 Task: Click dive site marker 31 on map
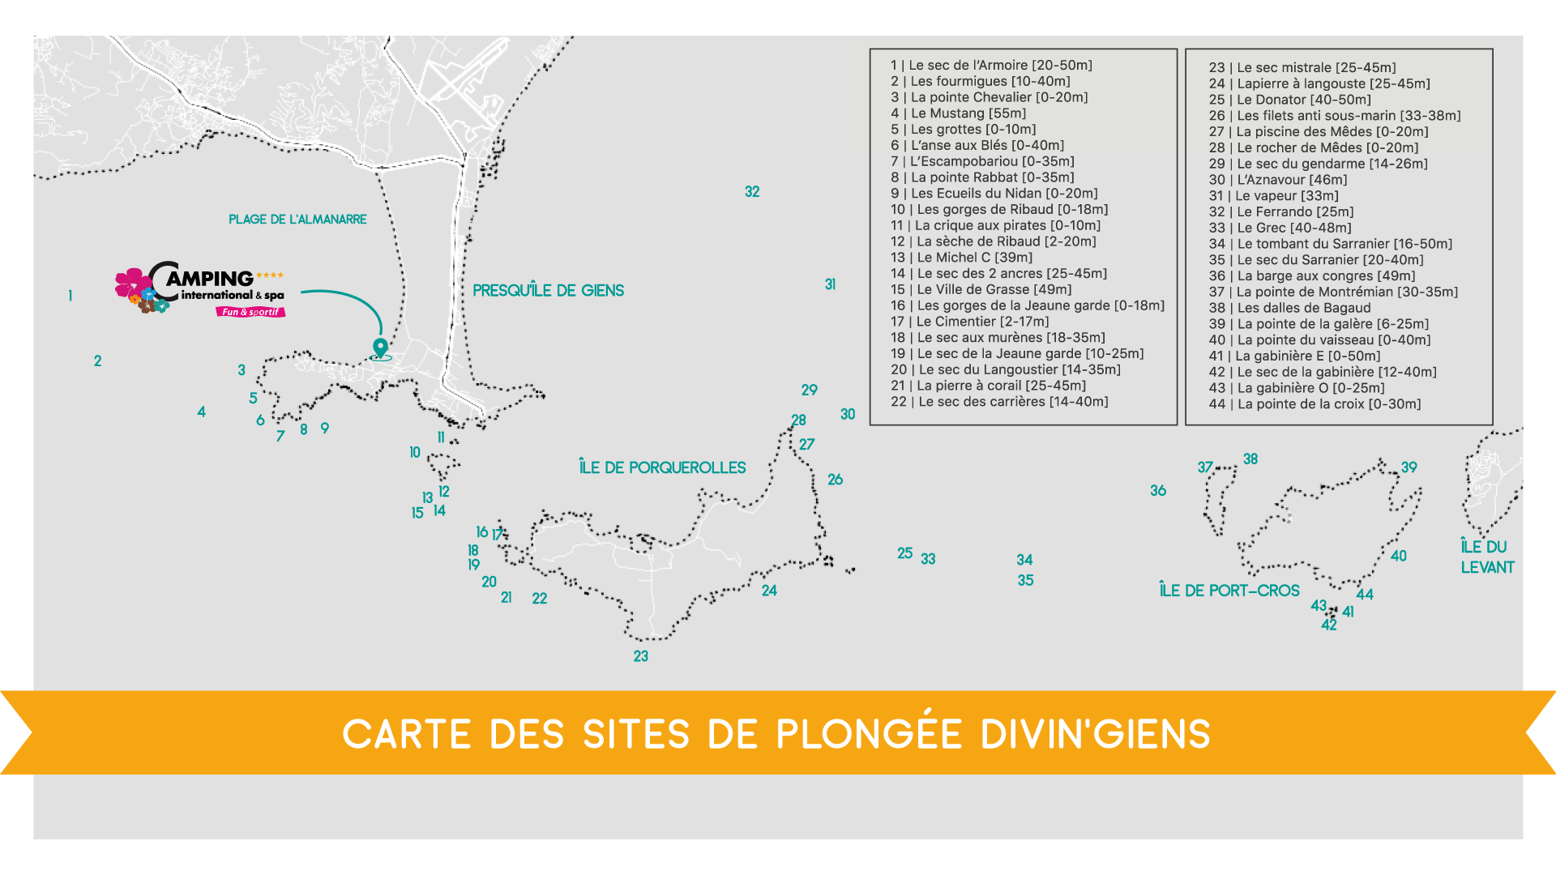click(x=830, y=284)
